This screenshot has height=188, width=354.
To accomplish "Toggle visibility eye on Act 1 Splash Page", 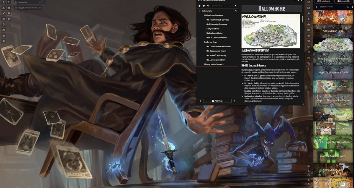I will pos(40,2).
